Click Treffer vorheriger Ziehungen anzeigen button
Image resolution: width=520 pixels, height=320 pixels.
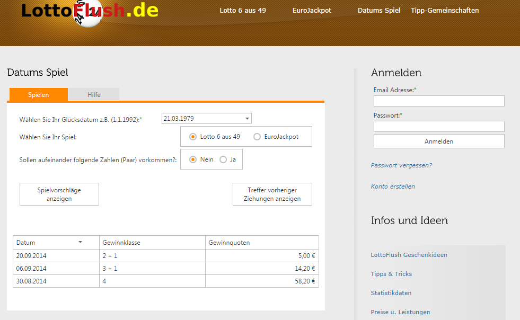pyautogui.click(x=272, y=194)
